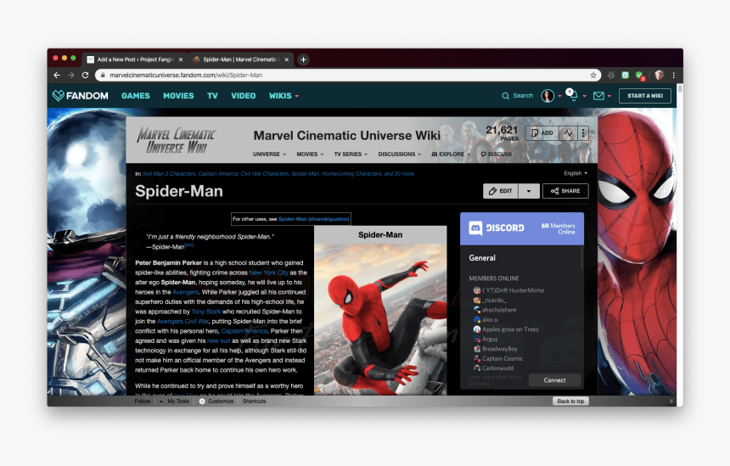The image size is (730, 466).
Task: Collapse toolbar with bottom-right chevrons
Action: coord(671,401)
